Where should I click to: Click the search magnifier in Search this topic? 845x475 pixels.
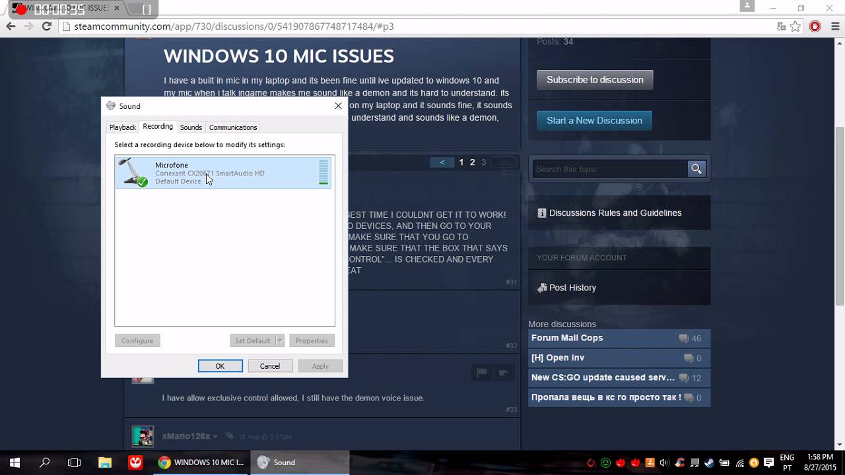pyautogui.click(x=696, y=169)
